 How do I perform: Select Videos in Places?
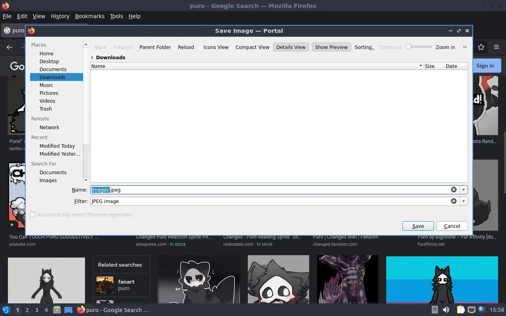click(x=47, y=101)
